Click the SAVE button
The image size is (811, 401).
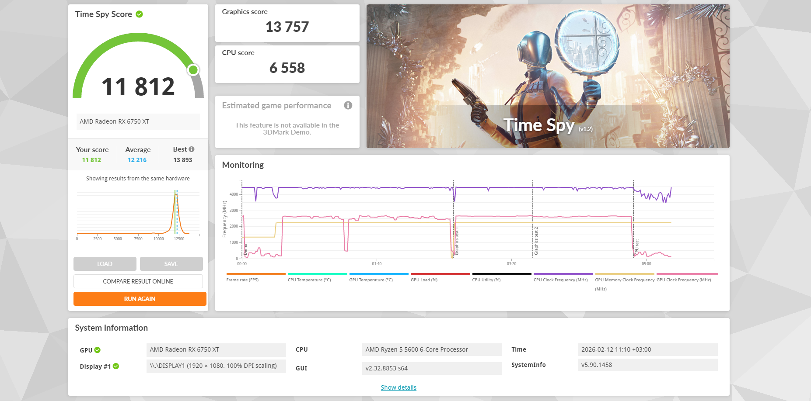tap(171, 264)
